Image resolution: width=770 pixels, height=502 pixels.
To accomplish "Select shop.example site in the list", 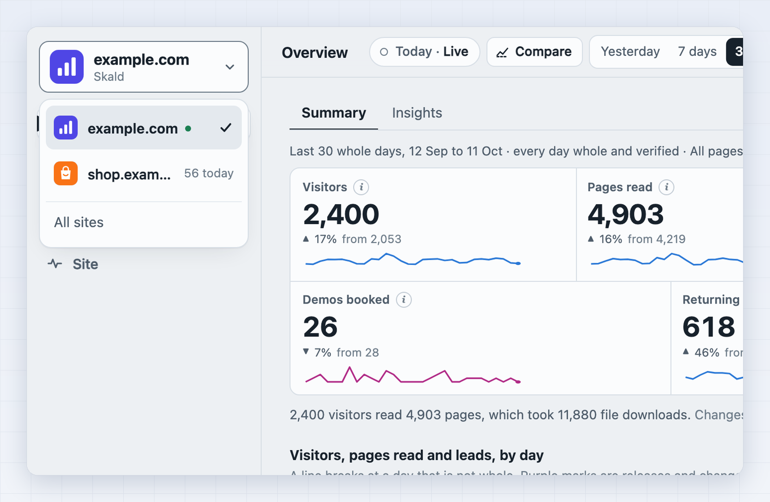I will (143, 173).
